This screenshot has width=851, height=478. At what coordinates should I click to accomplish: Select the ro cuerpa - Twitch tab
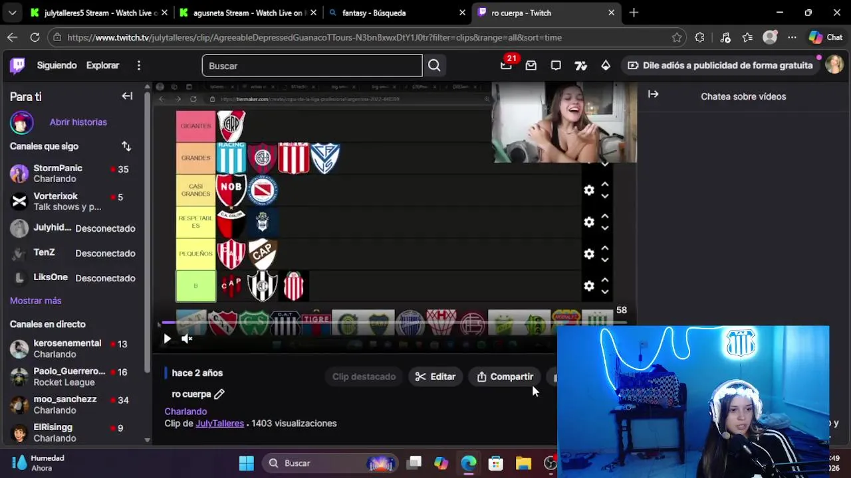click(545, 13)
